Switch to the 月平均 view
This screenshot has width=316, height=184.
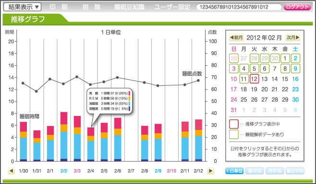pos(275,171)
